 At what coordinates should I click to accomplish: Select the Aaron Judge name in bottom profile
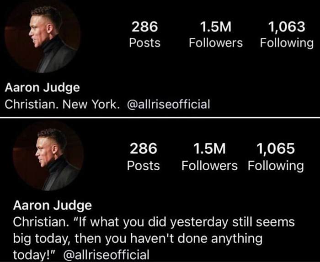pyautogui.click(x=52, y=206)
